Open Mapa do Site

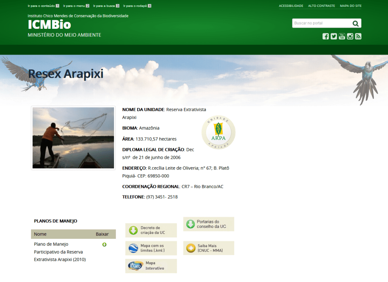point(350,6)
